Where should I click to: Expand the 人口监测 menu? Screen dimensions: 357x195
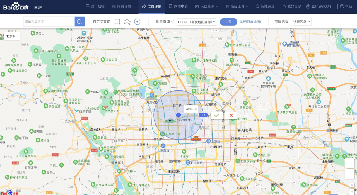(207, 6)
